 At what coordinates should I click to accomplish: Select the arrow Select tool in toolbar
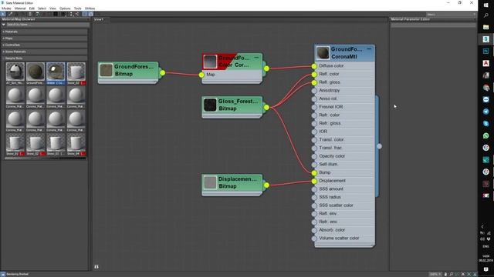point(3,14)
